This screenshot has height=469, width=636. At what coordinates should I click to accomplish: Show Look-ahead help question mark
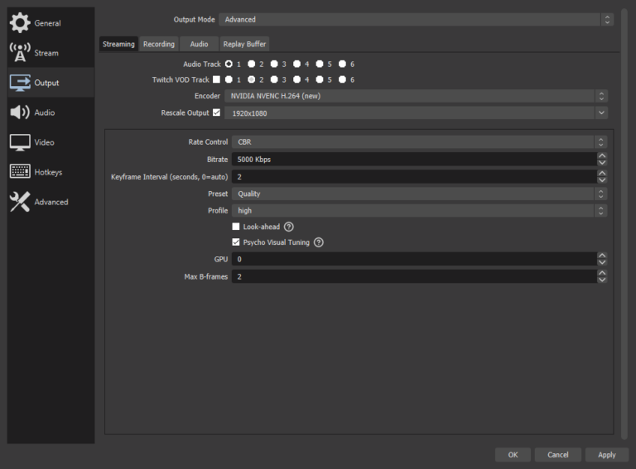(289, 227)
